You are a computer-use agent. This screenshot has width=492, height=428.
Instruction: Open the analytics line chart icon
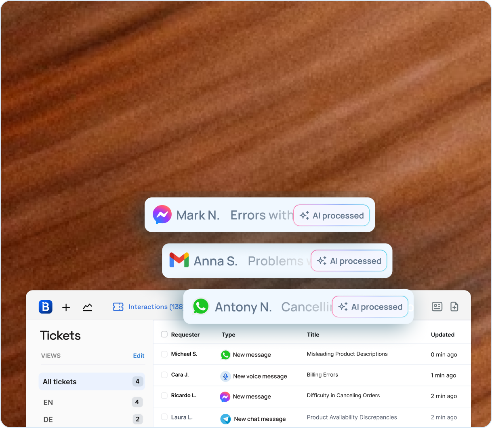click(x=88, y=307)
